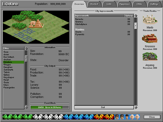Viewport: 163px width, 122px height.
Task: Click the taxman specialist with the black hat
Action: point(127,117)
